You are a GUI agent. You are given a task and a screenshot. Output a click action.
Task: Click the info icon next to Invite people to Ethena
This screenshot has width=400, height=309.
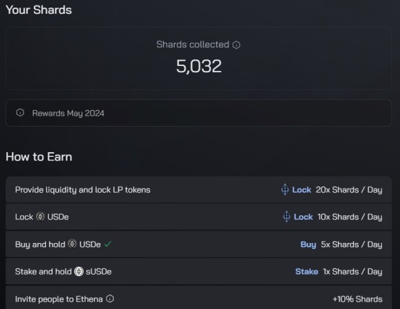click(110, 299)
